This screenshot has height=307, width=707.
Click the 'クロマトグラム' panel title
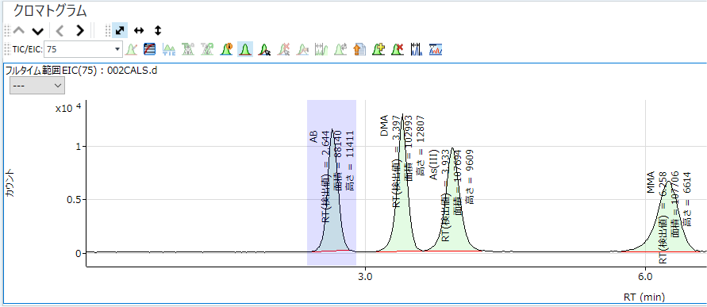[50, 10]
